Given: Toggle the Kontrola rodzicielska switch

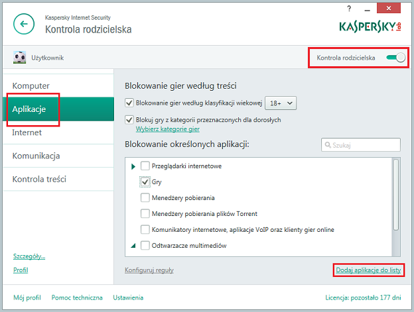Looking at the screenshot, I should point(395,58).
